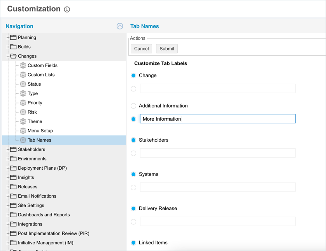Expand the Deployment Plans (DP) folder
The width and height of the screenshot is (326, 251).
[x=8, y=169]
